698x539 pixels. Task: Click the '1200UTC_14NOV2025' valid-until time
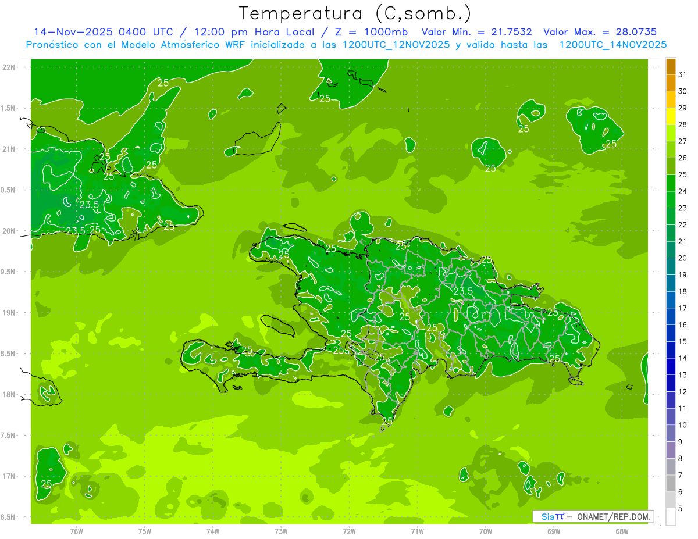coord(612,45)
